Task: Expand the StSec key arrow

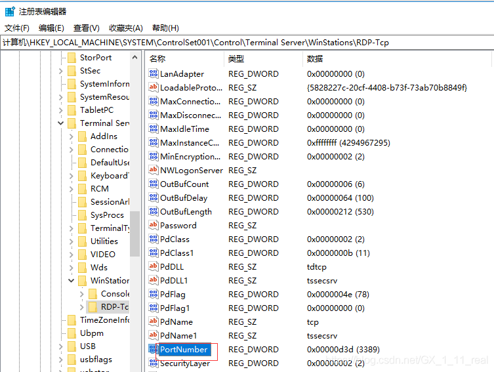Action: tap(61, 71)
